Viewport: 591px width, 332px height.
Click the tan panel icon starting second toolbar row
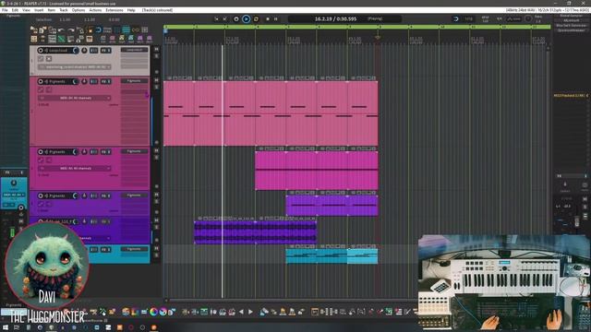[34, 39]
